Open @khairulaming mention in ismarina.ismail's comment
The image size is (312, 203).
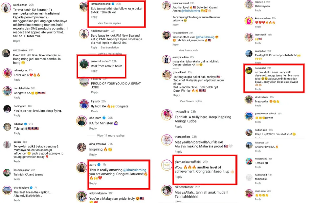click(x=190, y=11)
